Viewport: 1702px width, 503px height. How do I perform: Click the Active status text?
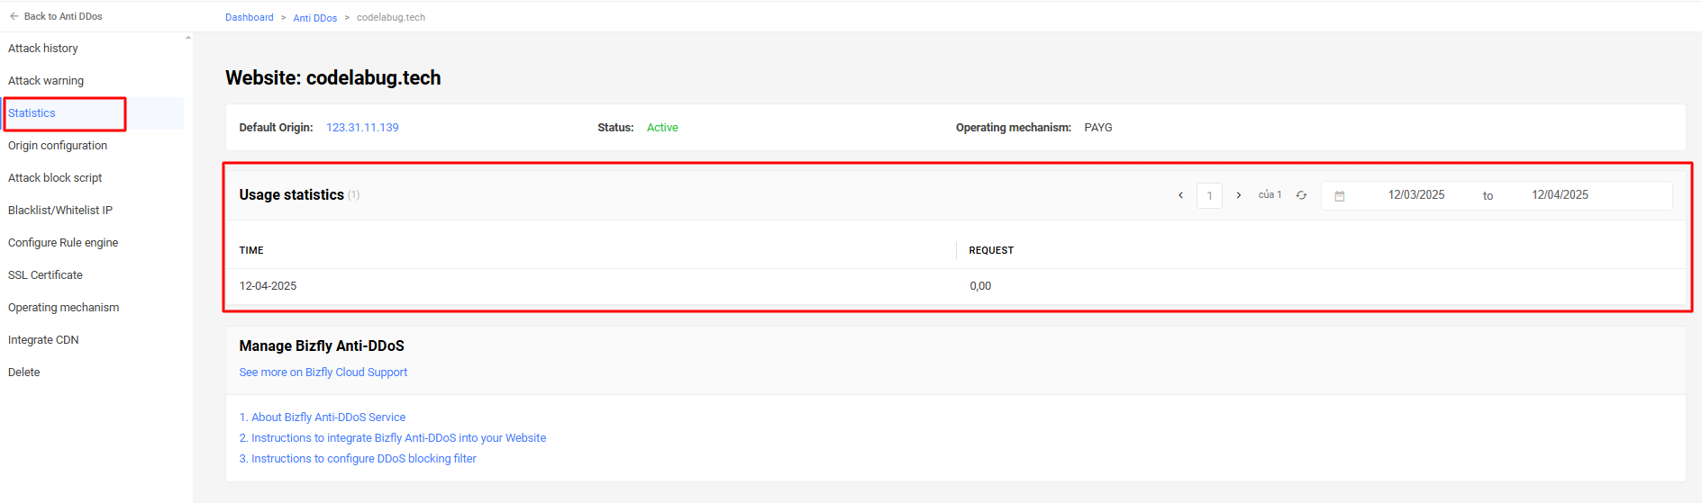point(662,128)
